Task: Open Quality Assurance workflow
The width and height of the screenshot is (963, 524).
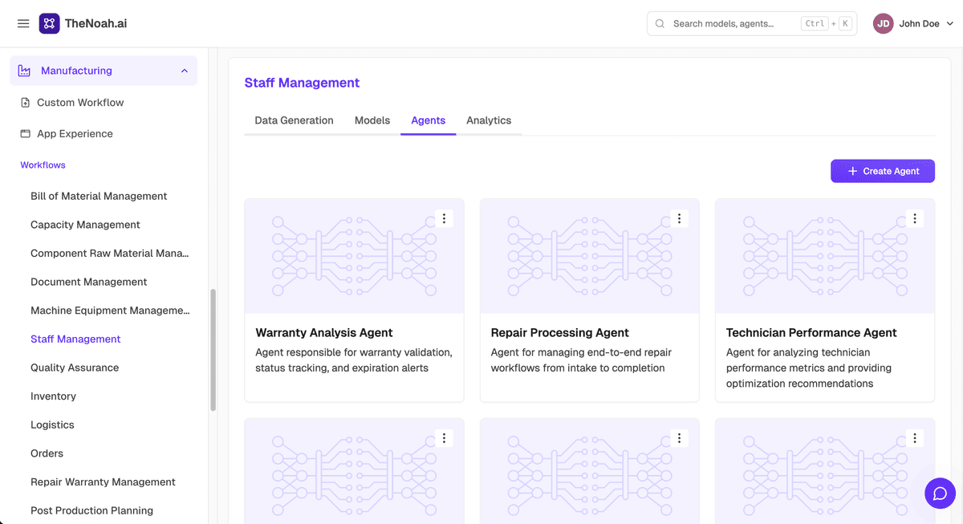Action: tap(75, 368)
